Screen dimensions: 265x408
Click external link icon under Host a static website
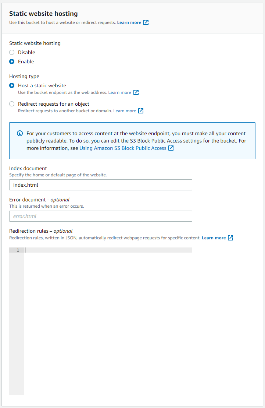coord(136,92)
